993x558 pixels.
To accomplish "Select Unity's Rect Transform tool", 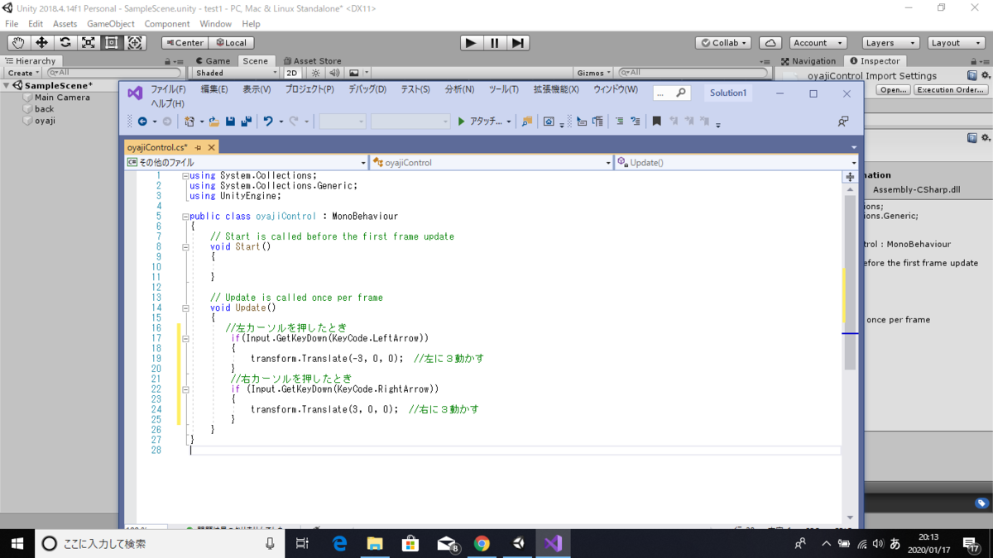I will 111,43.
